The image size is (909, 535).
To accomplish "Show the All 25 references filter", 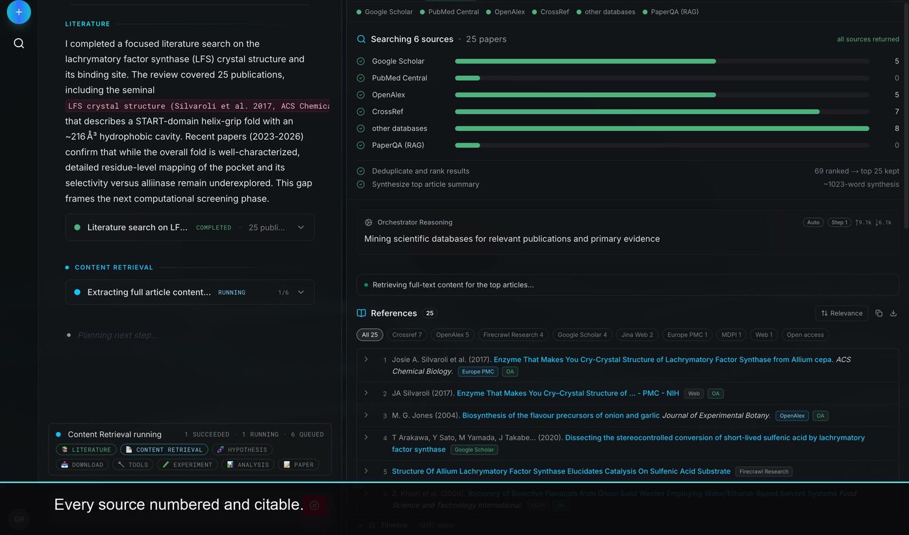I will [x=369, y=335].
